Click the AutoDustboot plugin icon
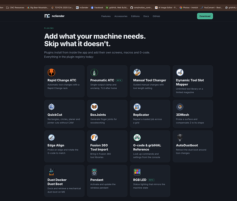This screenshot has height=201, width=237. point(180,137)
